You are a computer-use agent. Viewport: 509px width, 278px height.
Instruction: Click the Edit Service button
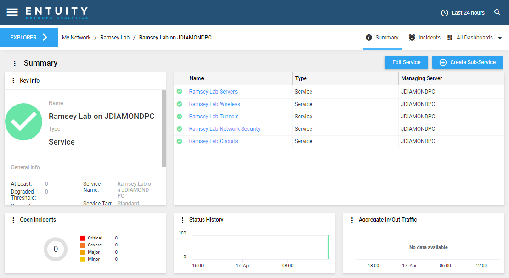point(406,62)
